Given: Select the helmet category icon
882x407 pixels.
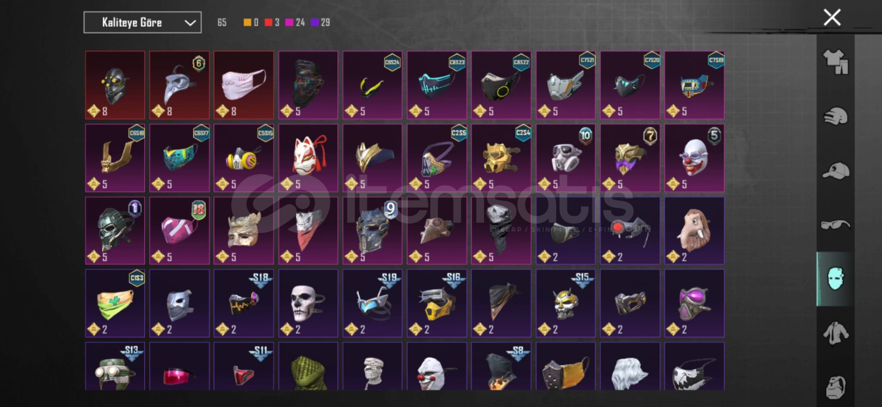Looking at the screenshot, I should [836, 116].
